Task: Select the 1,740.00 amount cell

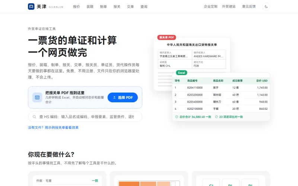Action: pyautogui.click(x=262, y=88)
